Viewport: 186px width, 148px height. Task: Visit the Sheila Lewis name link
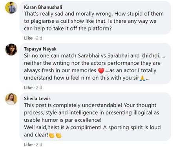pyautogui.click(x=37, y=98)
